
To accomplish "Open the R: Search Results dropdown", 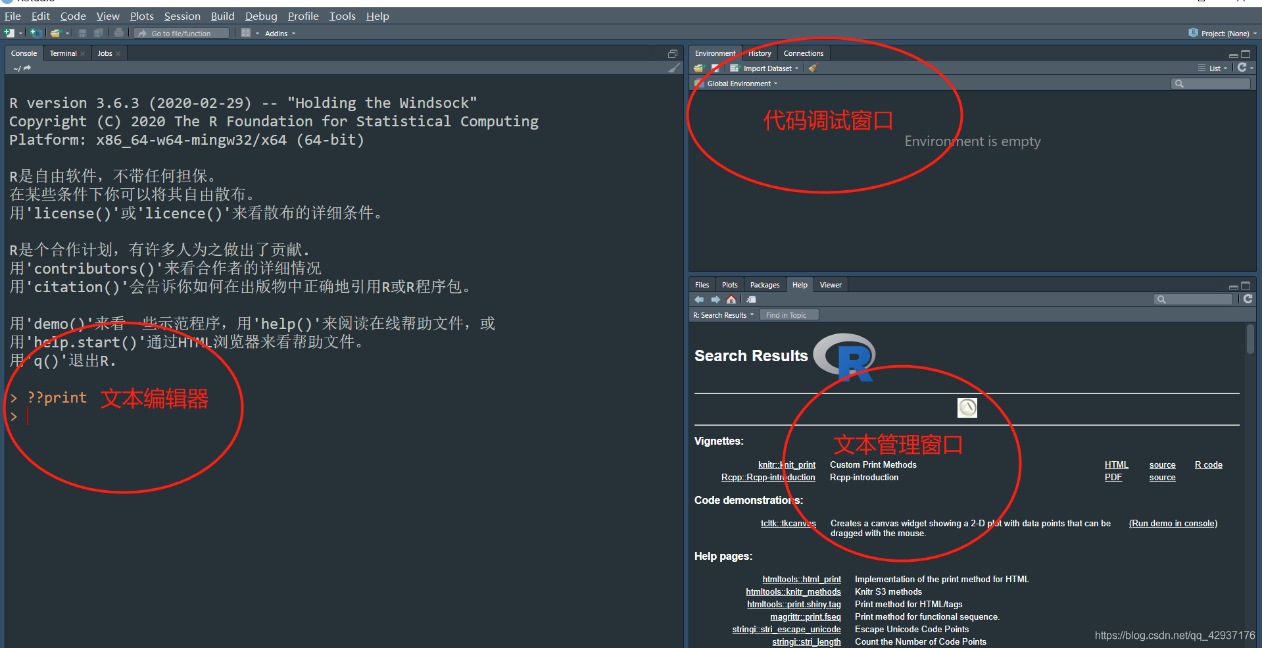I will tap(723, 315).
